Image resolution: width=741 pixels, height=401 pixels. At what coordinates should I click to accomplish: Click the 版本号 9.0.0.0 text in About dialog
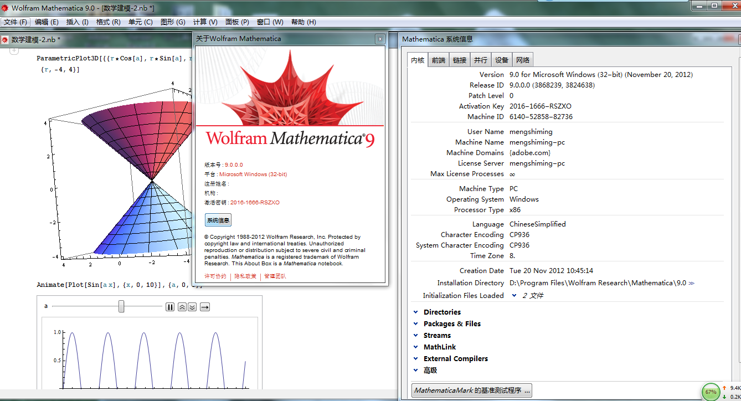pyautogui.click(x=224, y=165)
